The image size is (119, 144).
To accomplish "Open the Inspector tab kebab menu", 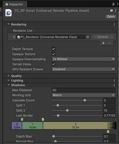I will [118, 4].
